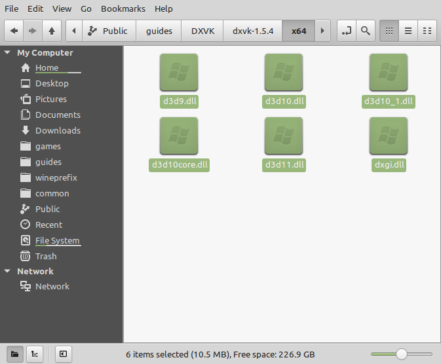The height and width of the screenshot is (364, 441).
Task: Select the d3d11.dll file icon
Action: 284,136
